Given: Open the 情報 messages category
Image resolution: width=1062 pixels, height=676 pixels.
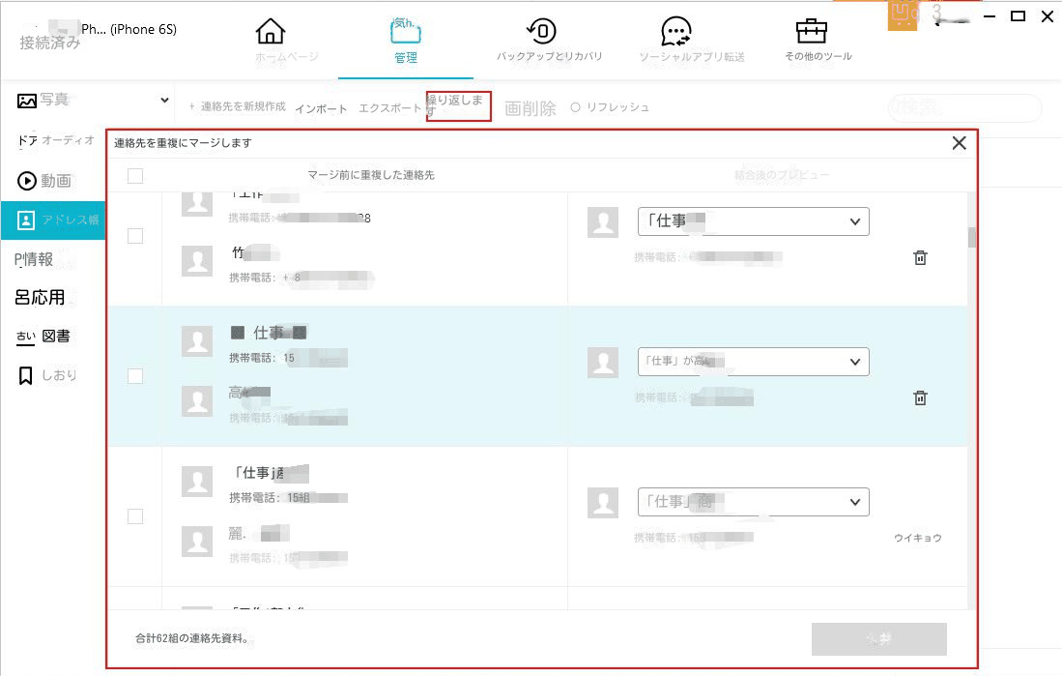Looking at the screenshot, I should click(34, 259).
